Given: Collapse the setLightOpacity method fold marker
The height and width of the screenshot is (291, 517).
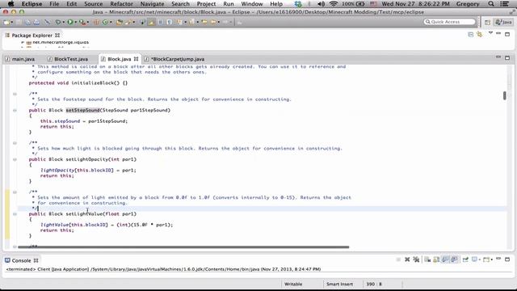Looking at the screenshot, I should [x=15, y=159].
